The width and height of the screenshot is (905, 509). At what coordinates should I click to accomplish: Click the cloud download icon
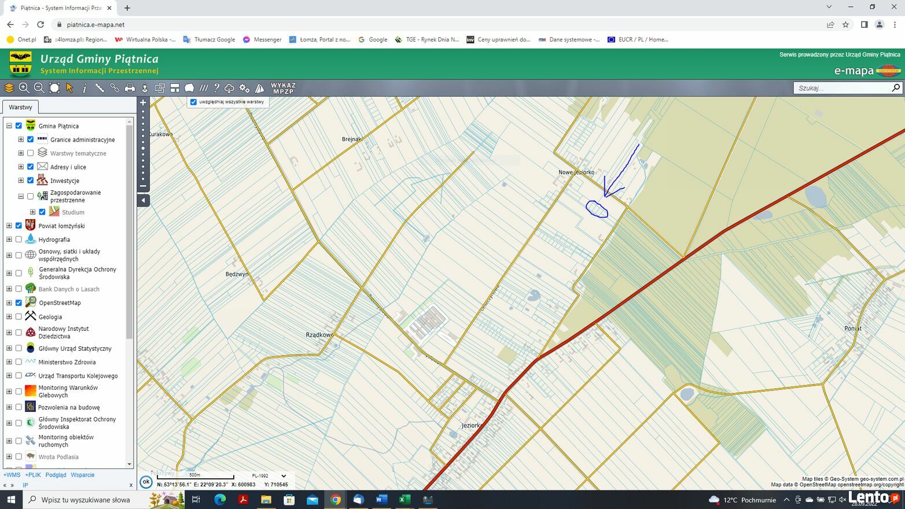point(230,88)
